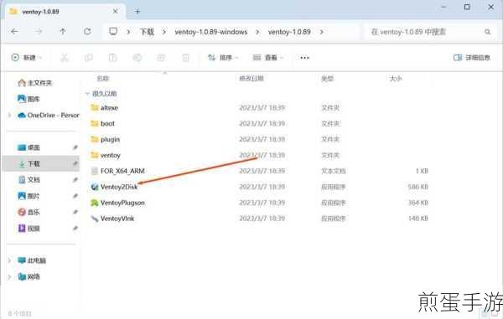Select the ventoy folder icon

(94, 155)
